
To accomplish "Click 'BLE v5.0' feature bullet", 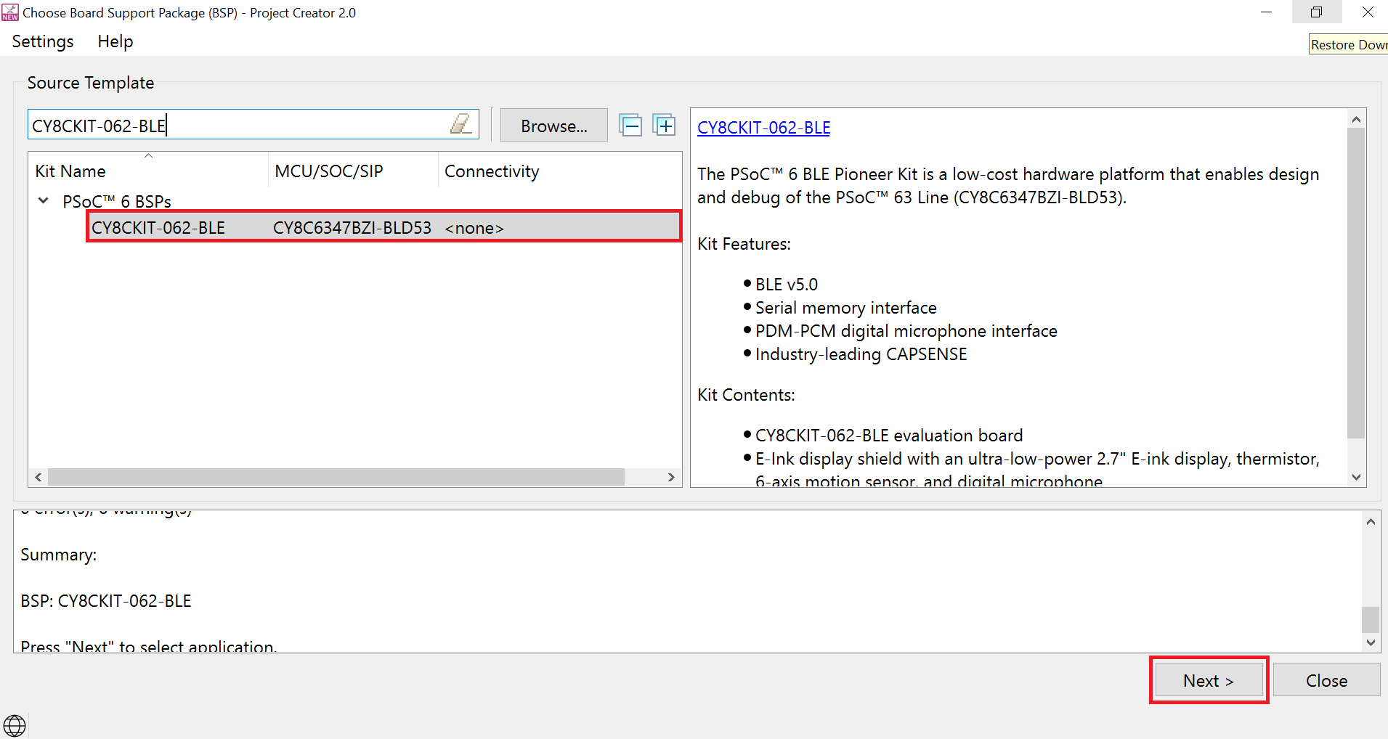I will point(787,285).
